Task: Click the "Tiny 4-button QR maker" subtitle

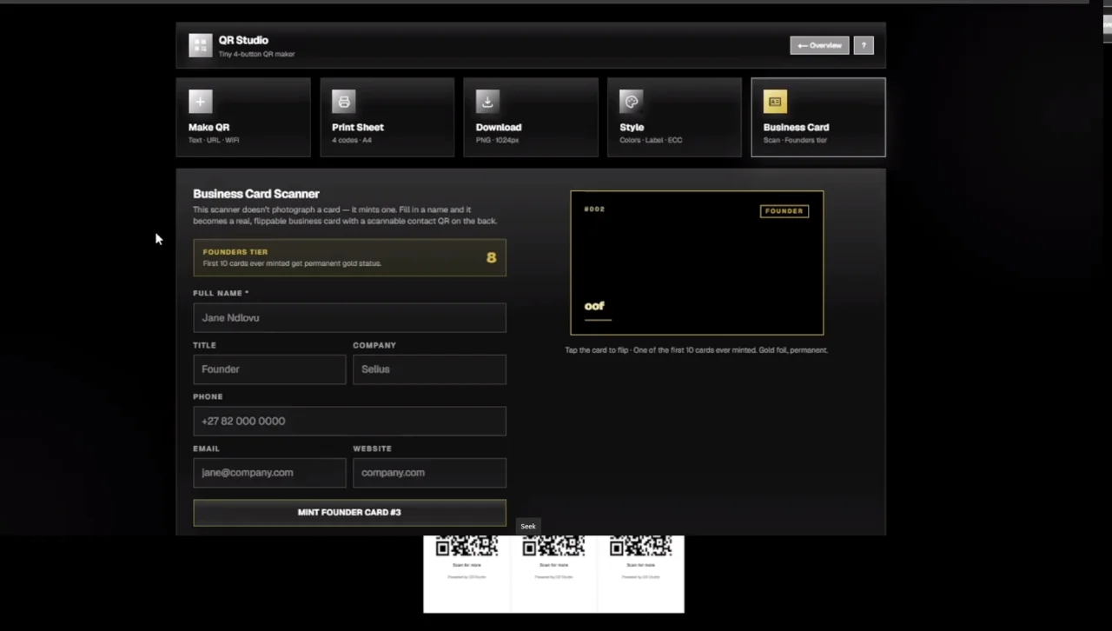Action: point(256,54)
